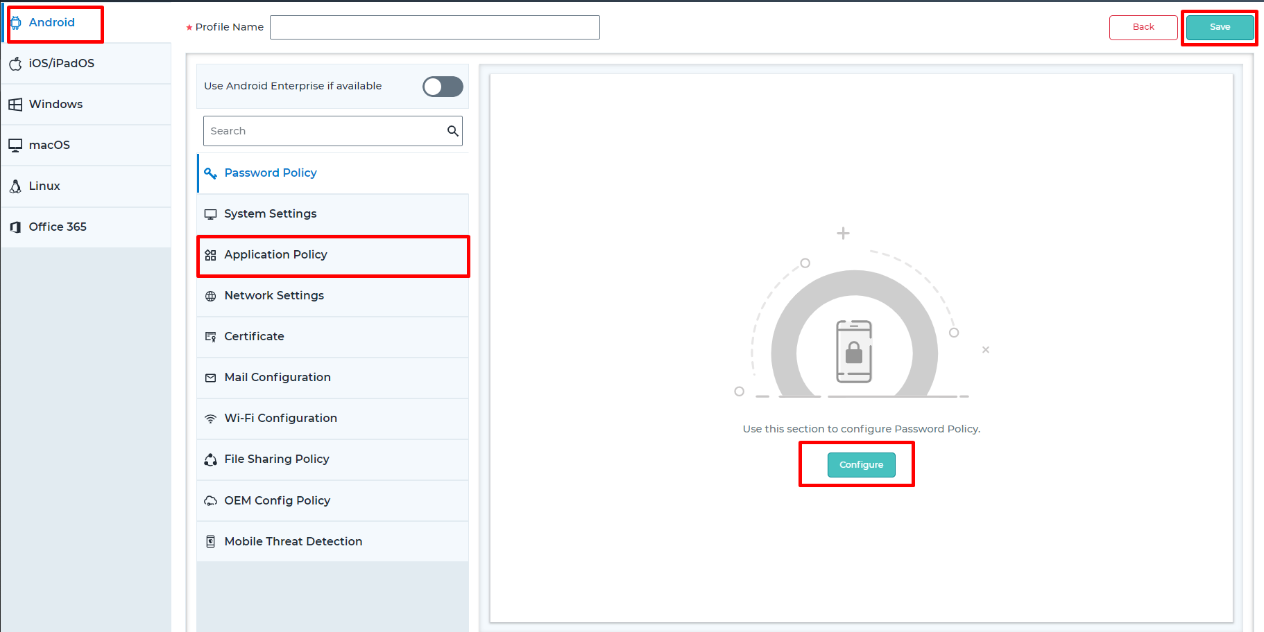This screenshot has height=632, width=1264.
Task: Enable Use Android Enterprise if available
Action: [x=443, y=86]
